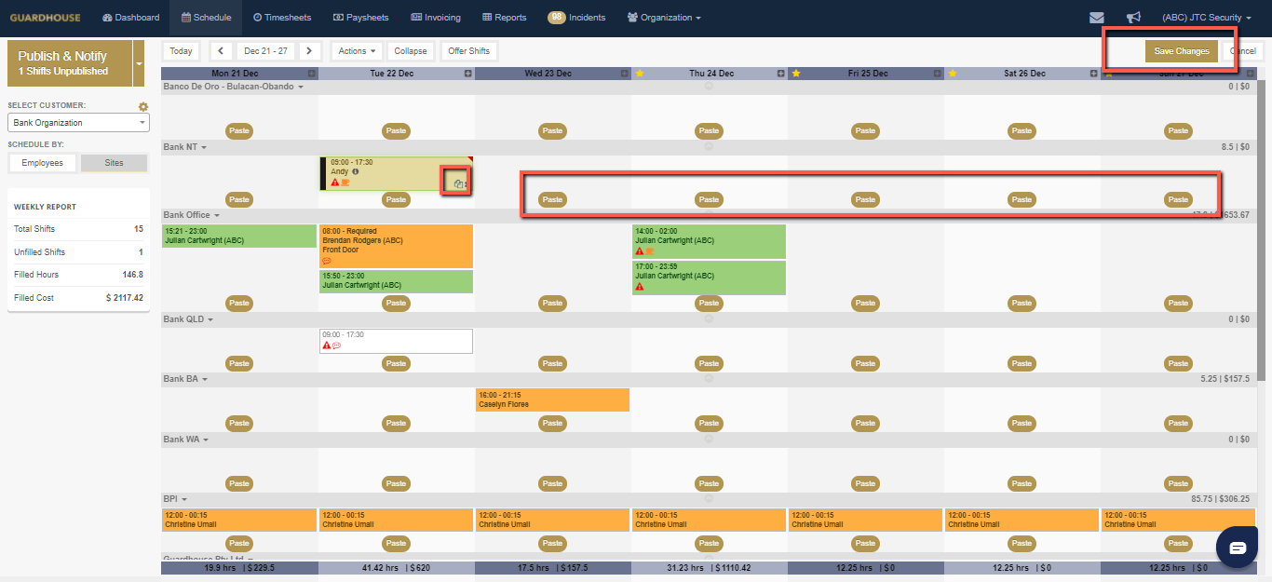The image size is (1272, 582).
Task: Click the 19.9 hrs | $229.5 day total
Action: click(x=239, y=568)
